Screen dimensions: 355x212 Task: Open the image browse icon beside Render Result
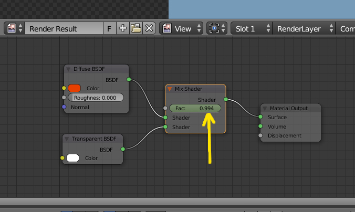coord(14,28)
